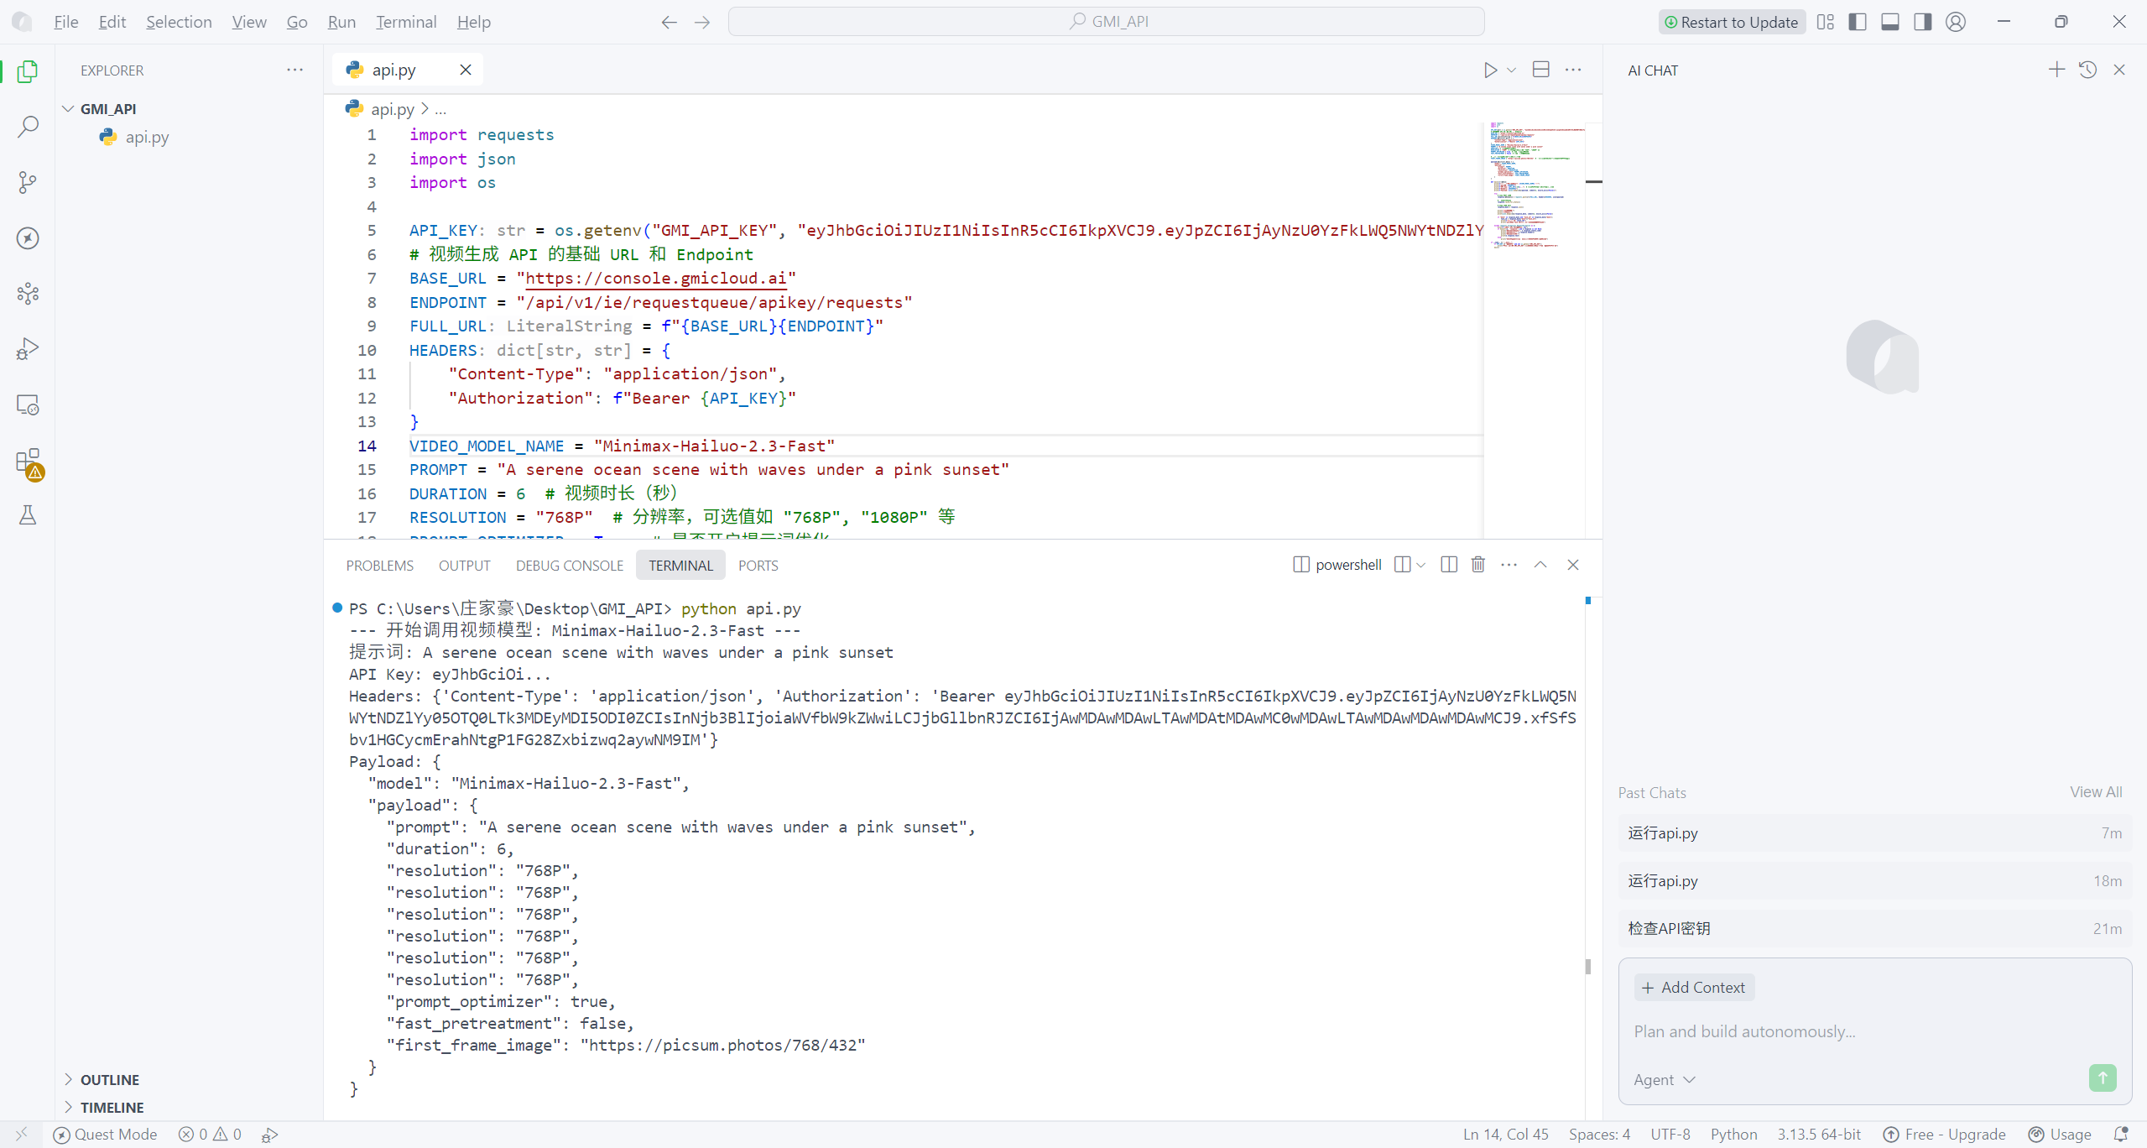Open the Agent mode dropdown
This screenshot has width=2147, height=1148.
click(x=1664, y=1079)
